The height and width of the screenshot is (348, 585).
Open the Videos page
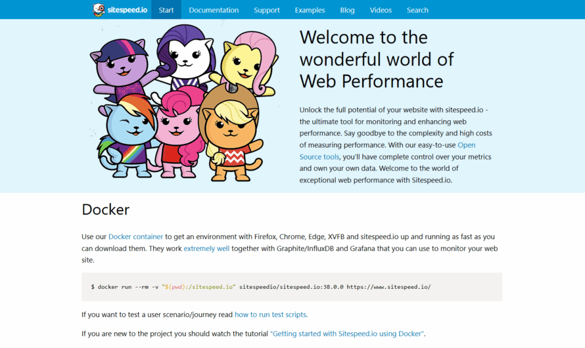point(381,10)
